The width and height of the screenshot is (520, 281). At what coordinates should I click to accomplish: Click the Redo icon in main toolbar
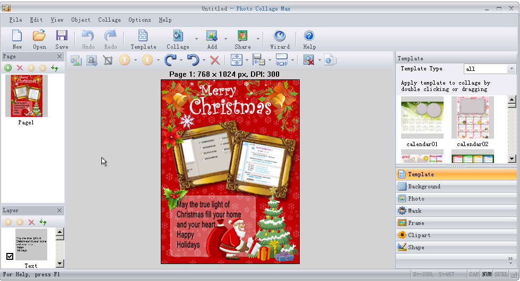tap(110, 35)
